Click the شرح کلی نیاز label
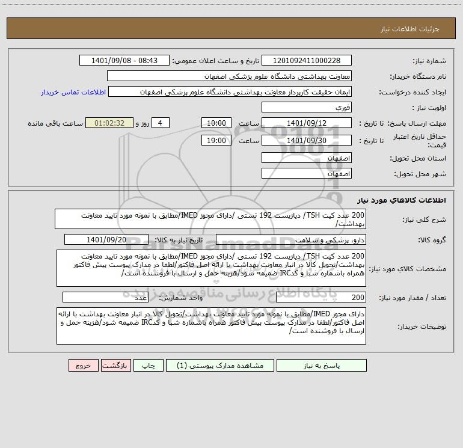 click(425, 219)
